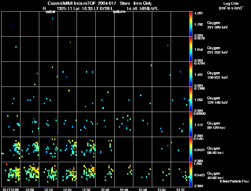251x191 pixels.
Task: Click the Oxygen 129-169 keV color bar
Action: tap(191, 99)
